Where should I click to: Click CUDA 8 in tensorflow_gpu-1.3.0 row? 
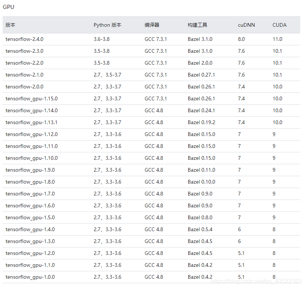(x=274, y=241)
